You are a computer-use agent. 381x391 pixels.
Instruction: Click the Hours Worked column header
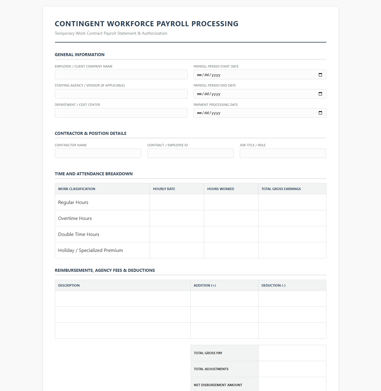tap(221, 189)
